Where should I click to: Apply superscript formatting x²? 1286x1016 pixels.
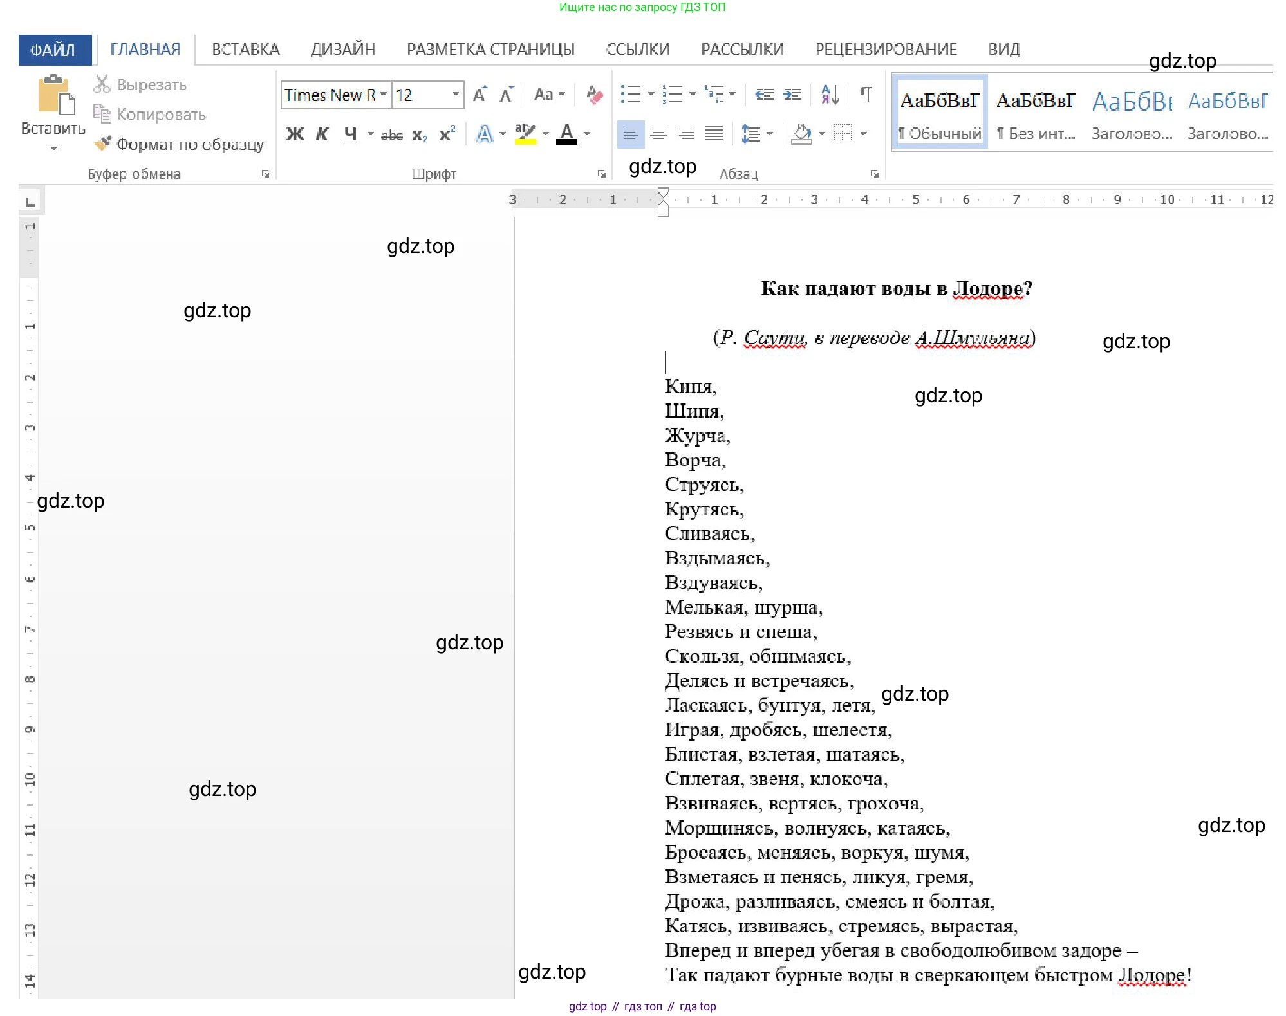447,133
